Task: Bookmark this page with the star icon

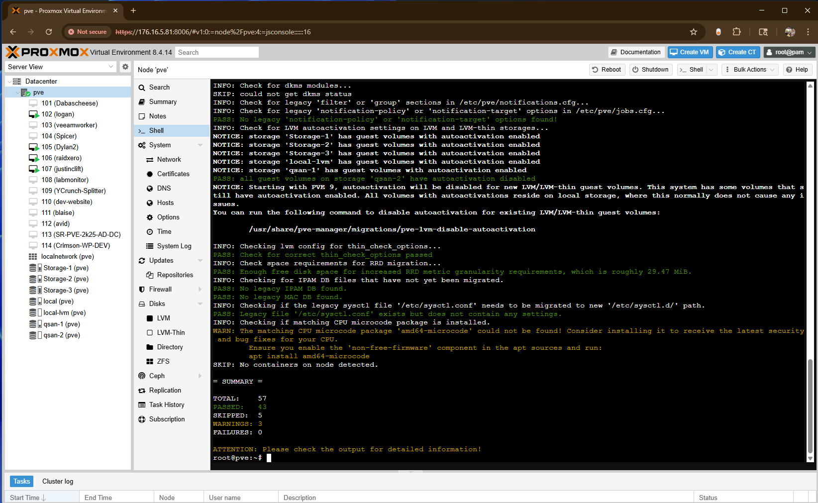Action: [x=693, y=32]
